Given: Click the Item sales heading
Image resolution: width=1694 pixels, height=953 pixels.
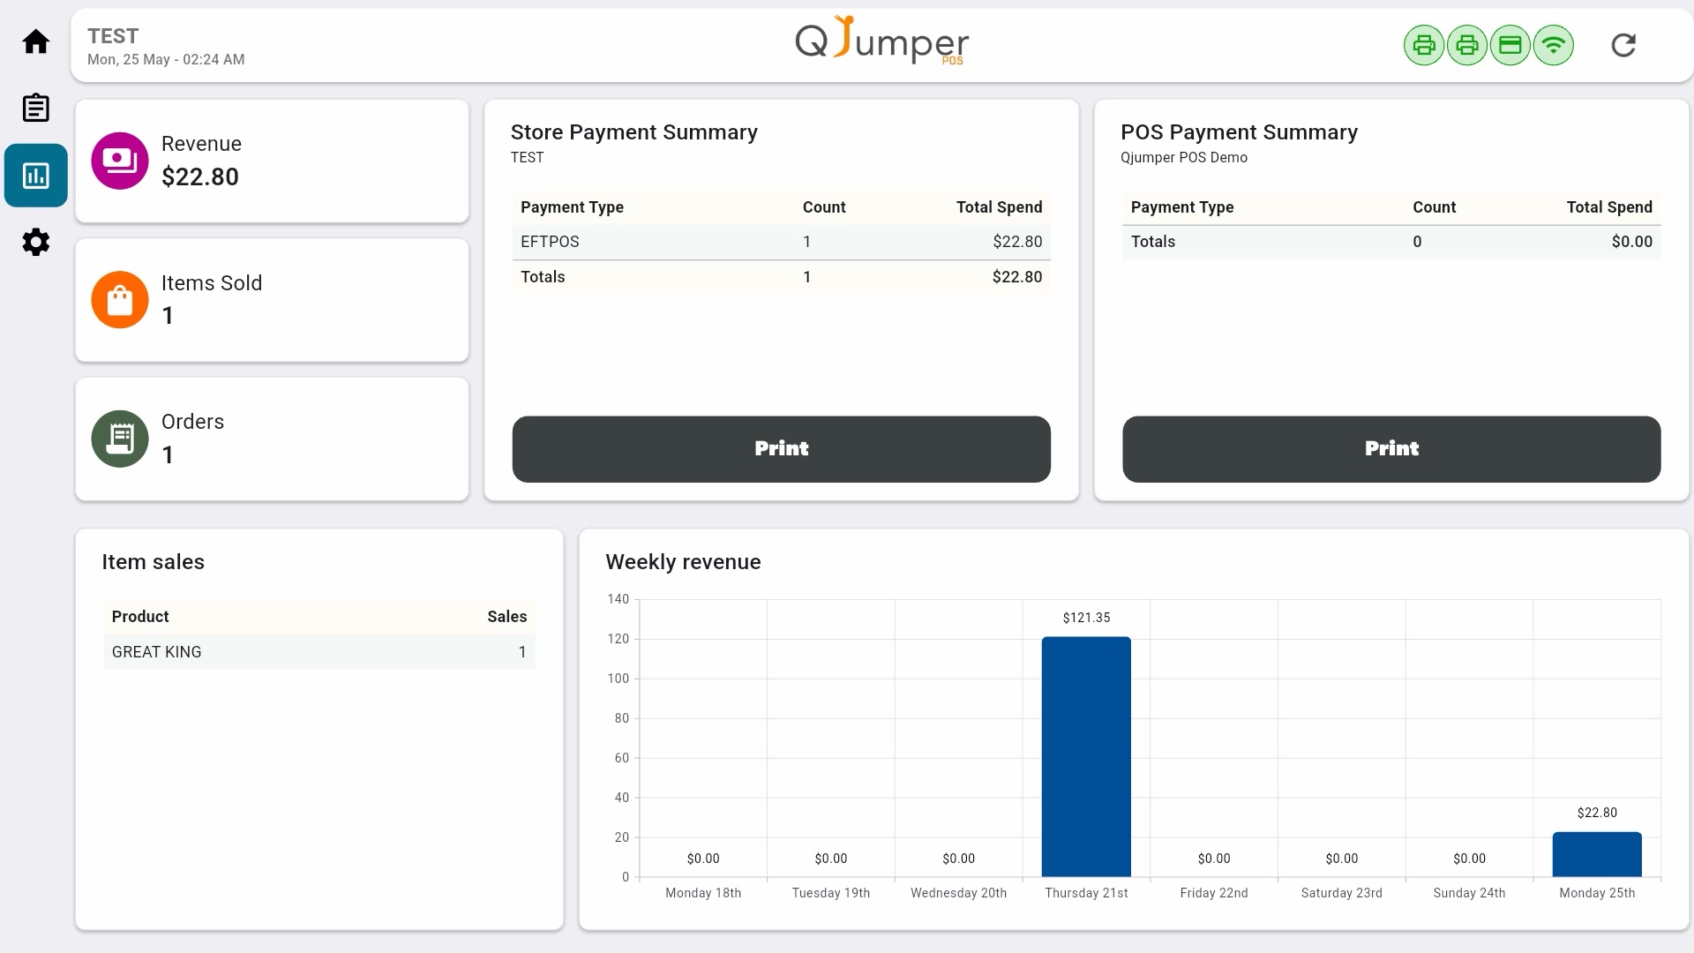Looking at the screenshot, I should (153, 562).
